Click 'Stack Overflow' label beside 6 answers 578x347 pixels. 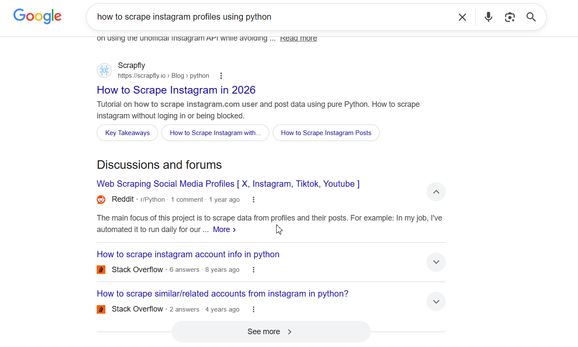tap(137, 270)
